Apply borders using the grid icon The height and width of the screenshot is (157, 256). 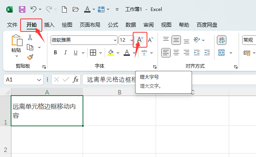[x=93, y=53]
